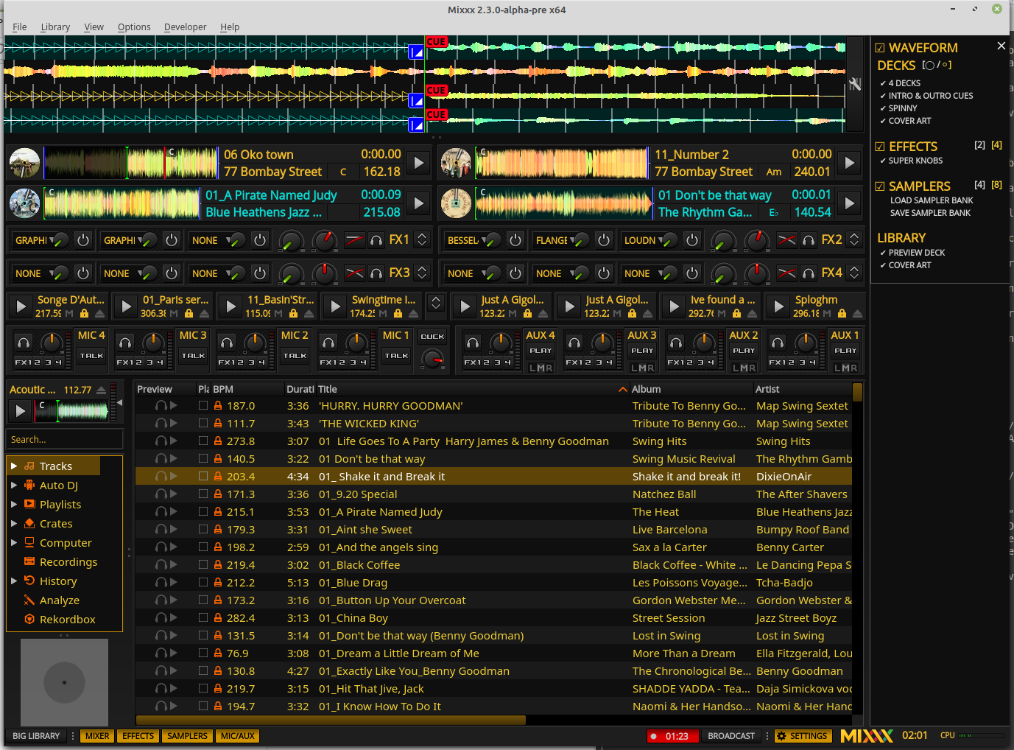Screen dimensions: 1014x750
Task: Open FLANGE effect selector dropdown
Action: pos(555,240)
